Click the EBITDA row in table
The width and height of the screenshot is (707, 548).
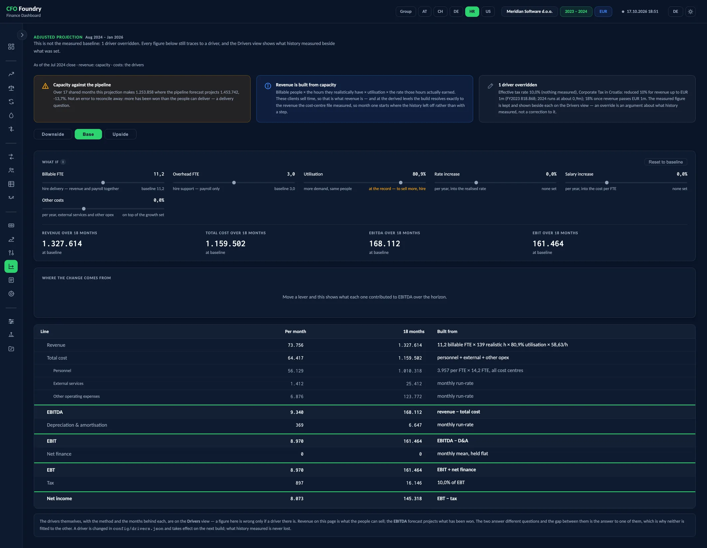364,412
